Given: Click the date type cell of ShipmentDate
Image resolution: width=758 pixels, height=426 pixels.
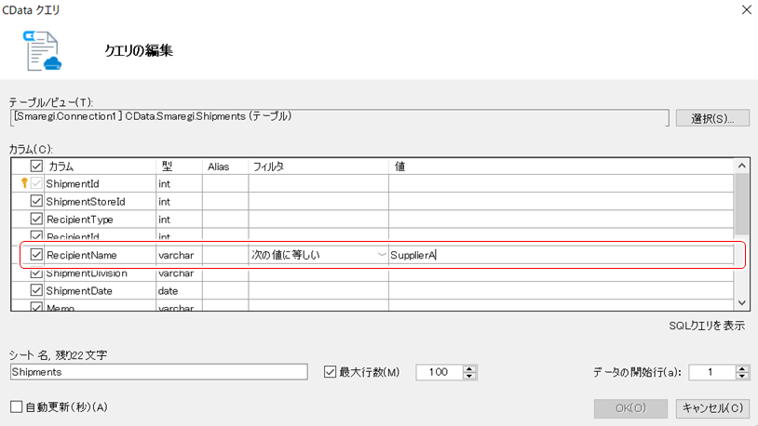Looking at the screenshot, I should point(180,291).
